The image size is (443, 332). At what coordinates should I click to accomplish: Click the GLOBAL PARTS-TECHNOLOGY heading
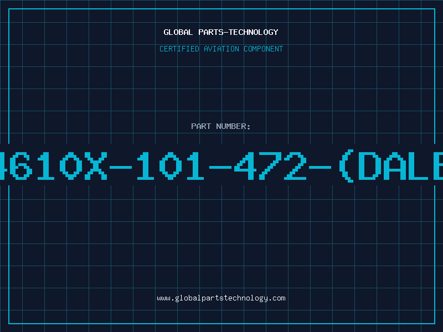(221, 32)
